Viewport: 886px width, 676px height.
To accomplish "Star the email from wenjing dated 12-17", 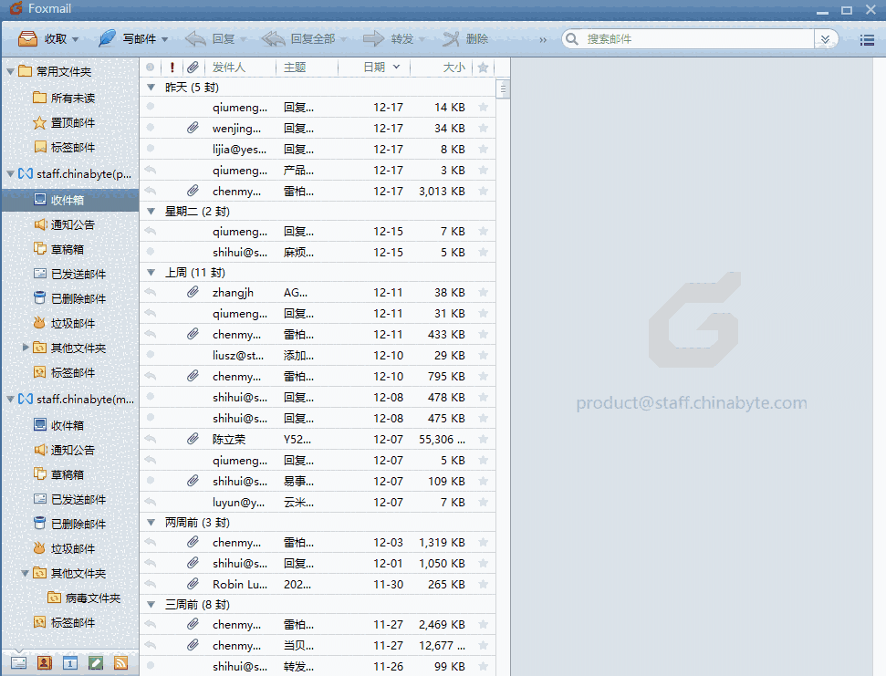I will tap(482, 128).
